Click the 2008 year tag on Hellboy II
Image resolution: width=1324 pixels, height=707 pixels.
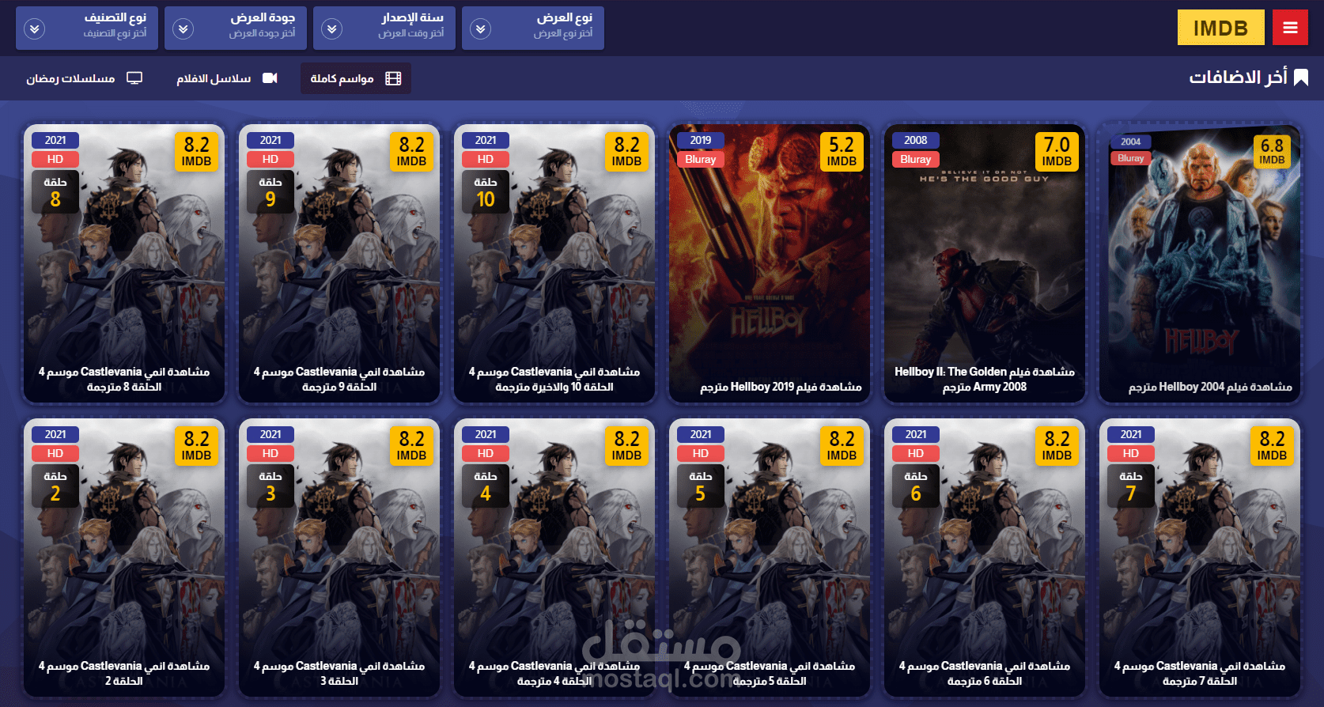click(916, 140)
